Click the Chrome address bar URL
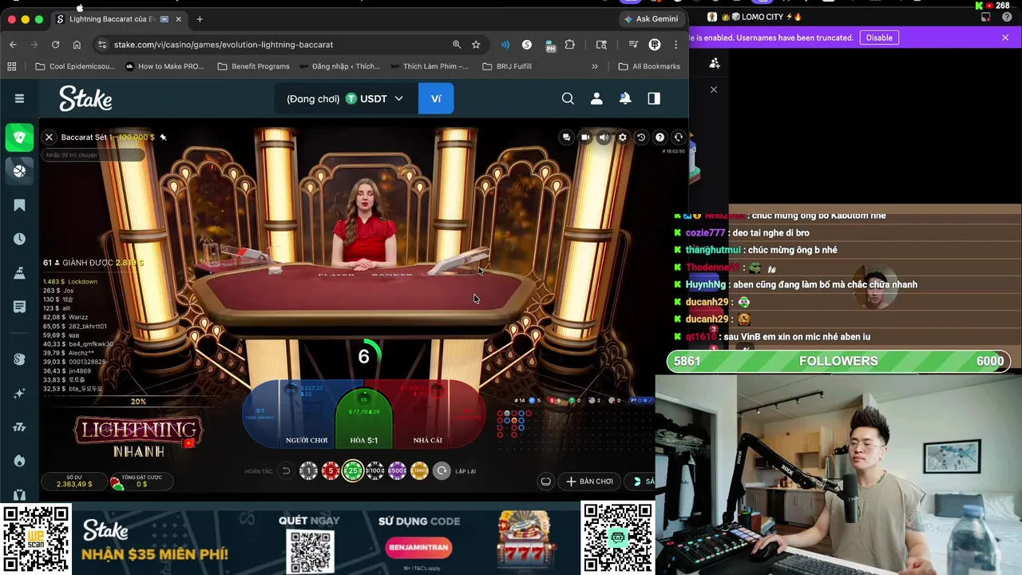1022x575 pixels. [224, 45]
